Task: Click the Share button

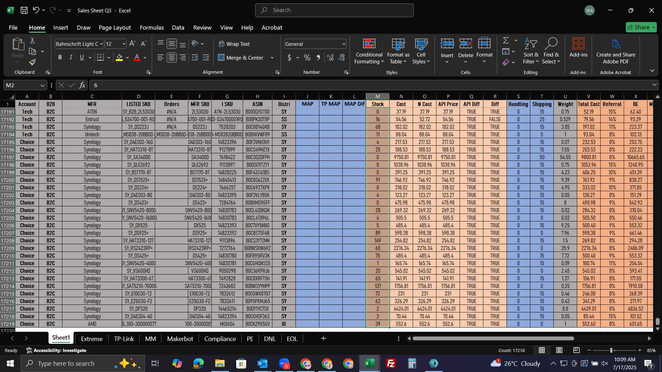Action: pyautogui.click(x=641, y=27)
